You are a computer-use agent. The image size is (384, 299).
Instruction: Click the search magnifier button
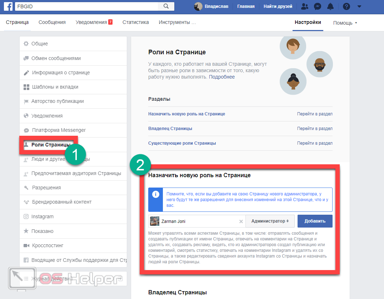pyautogui.click(x=166, y=6)
